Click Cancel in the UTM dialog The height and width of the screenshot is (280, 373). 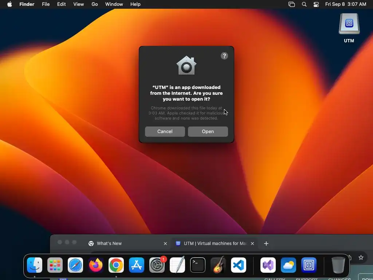tap(165, 131)
